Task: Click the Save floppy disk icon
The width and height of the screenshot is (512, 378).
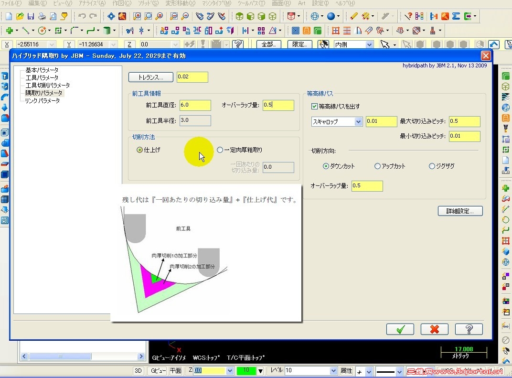Action: point(31,16)
